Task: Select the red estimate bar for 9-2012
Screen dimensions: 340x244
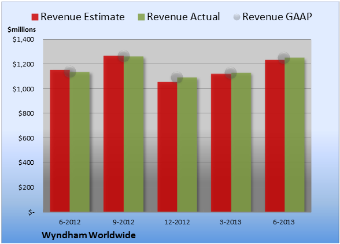Action: (113, 134)
